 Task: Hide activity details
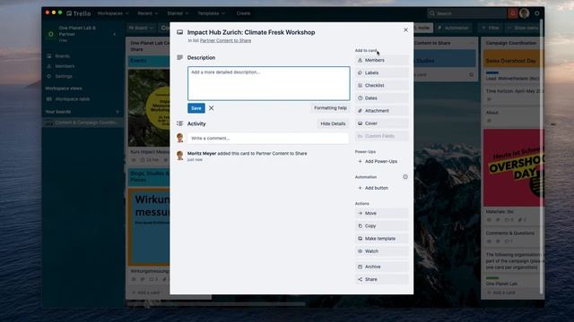pos(333,123)
